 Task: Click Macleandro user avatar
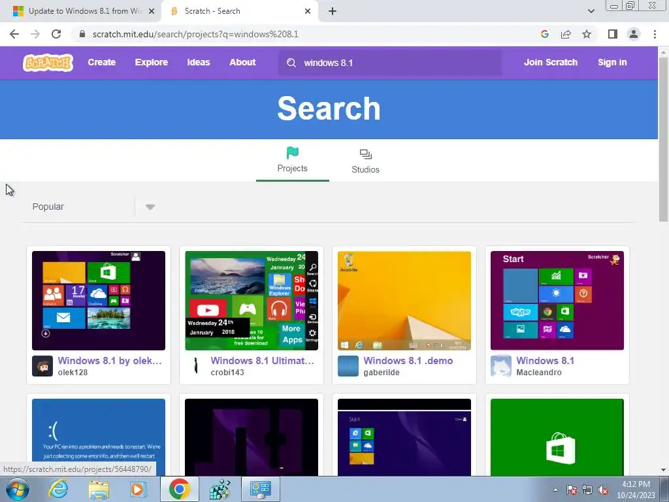[501, 366]
